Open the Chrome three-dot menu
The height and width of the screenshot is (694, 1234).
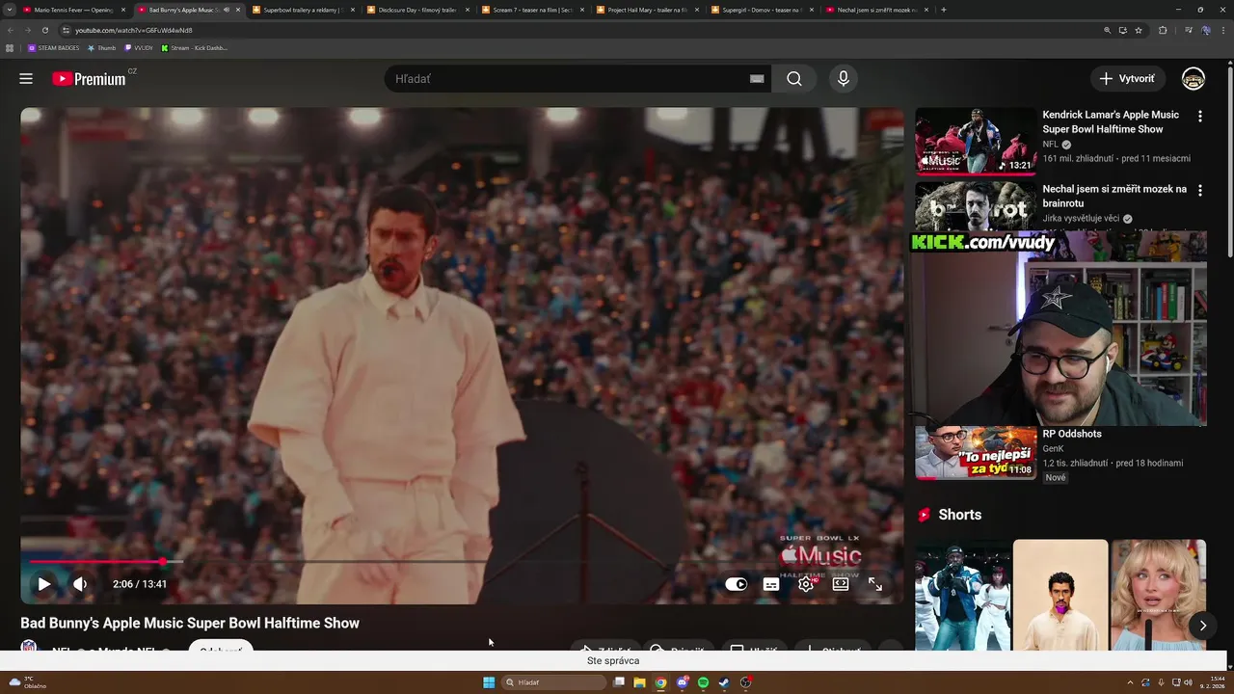[1223, 30]
